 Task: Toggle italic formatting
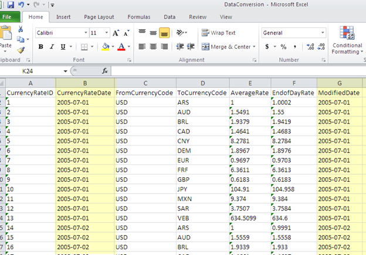point(52,47)
